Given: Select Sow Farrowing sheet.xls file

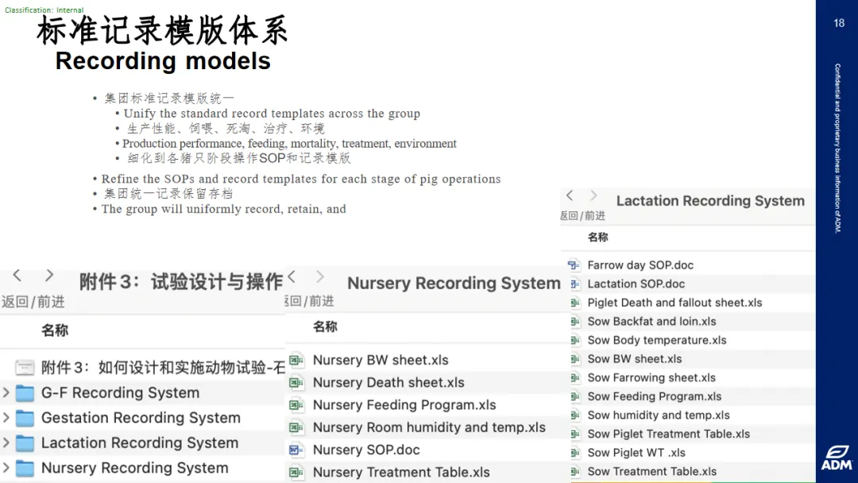Looking at the screenshot, I should (651, 378).
